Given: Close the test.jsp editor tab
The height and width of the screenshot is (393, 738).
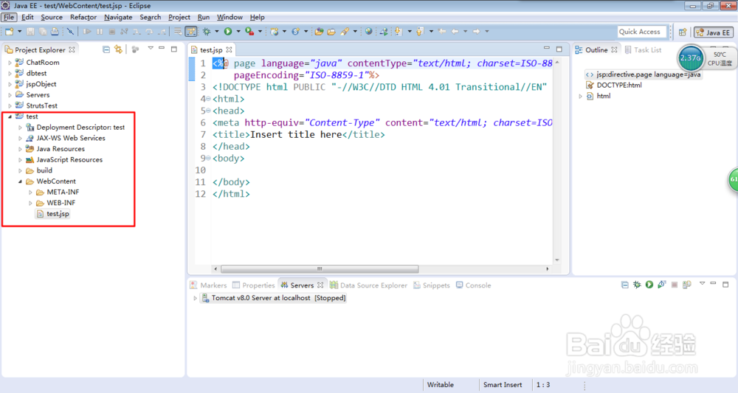Looking at the screenshot, I should click(x=229, y=49).
